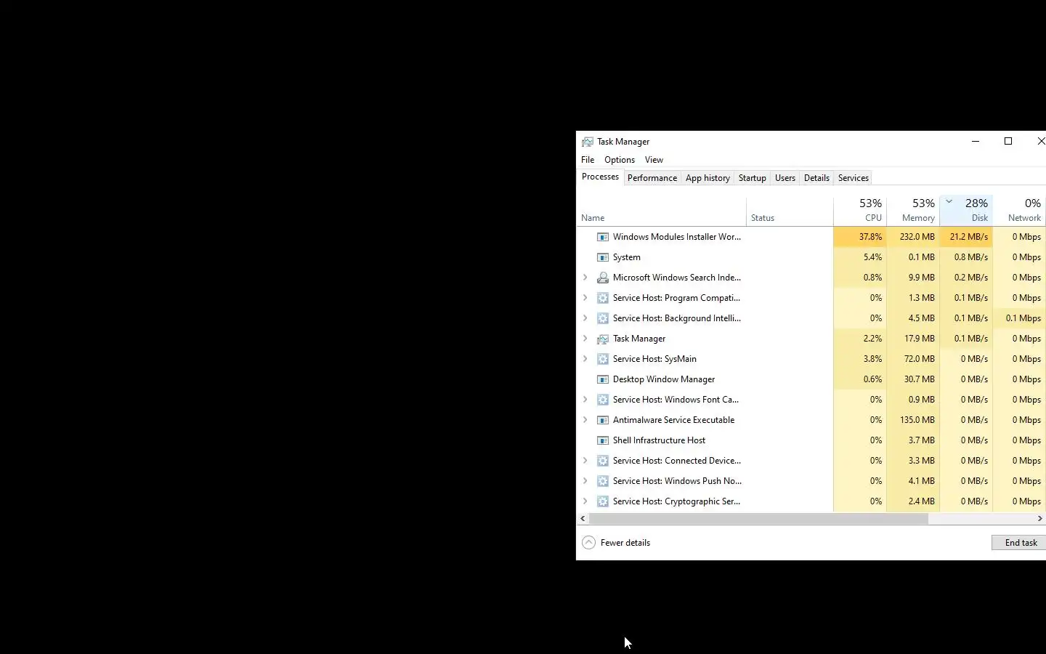Switch to the Users tab
The image size is (1046, 654).
pyautogui.click(x=785, y=178)
